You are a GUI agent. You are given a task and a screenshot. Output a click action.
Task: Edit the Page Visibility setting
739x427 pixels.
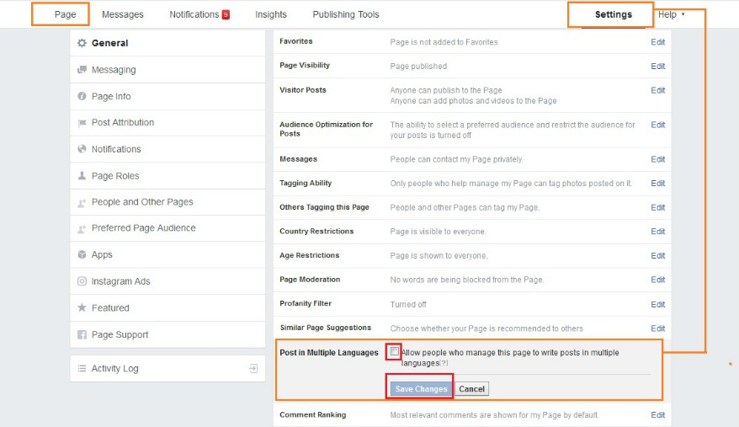(x=657, y=66)
